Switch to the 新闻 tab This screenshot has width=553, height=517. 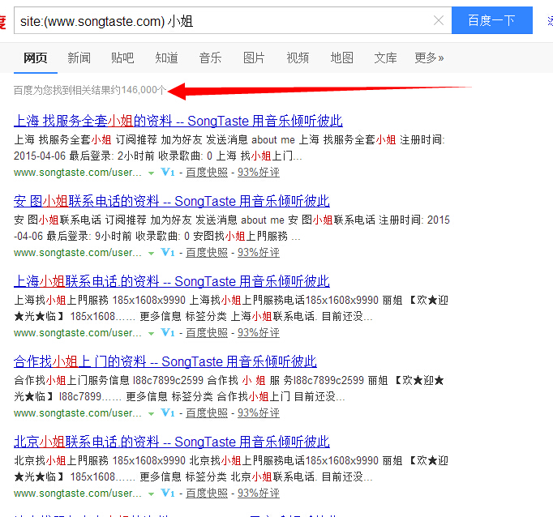point(79,58)
